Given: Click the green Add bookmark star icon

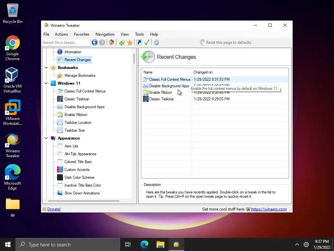Looking at the screenshot, I should coord(122,42).
